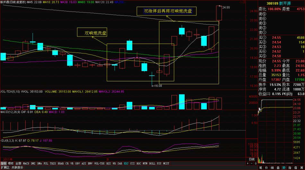Switch indicator to VR
Image resolution: width=305 pixels, height=170 pixels.
coord(72,164)
